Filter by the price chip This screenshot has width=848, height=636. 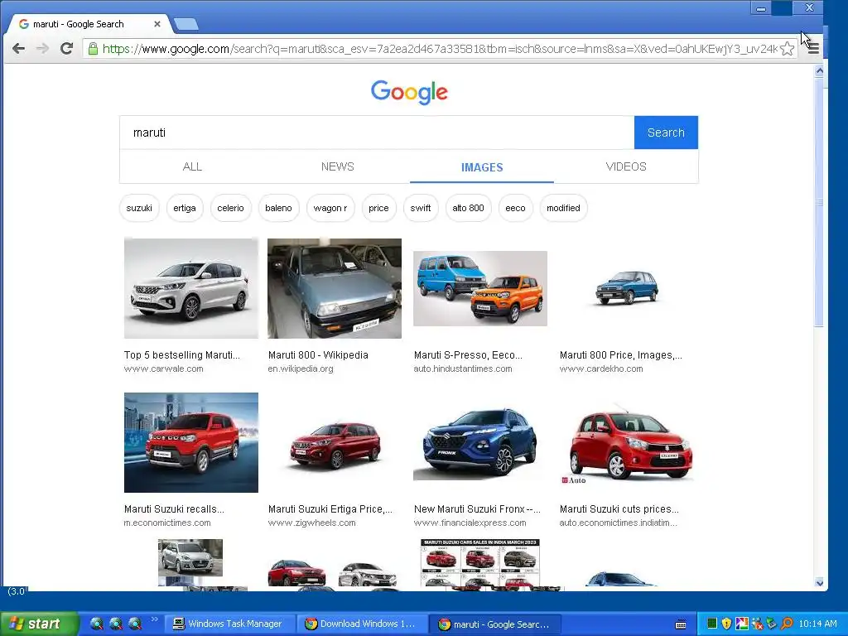click(378, 208)
